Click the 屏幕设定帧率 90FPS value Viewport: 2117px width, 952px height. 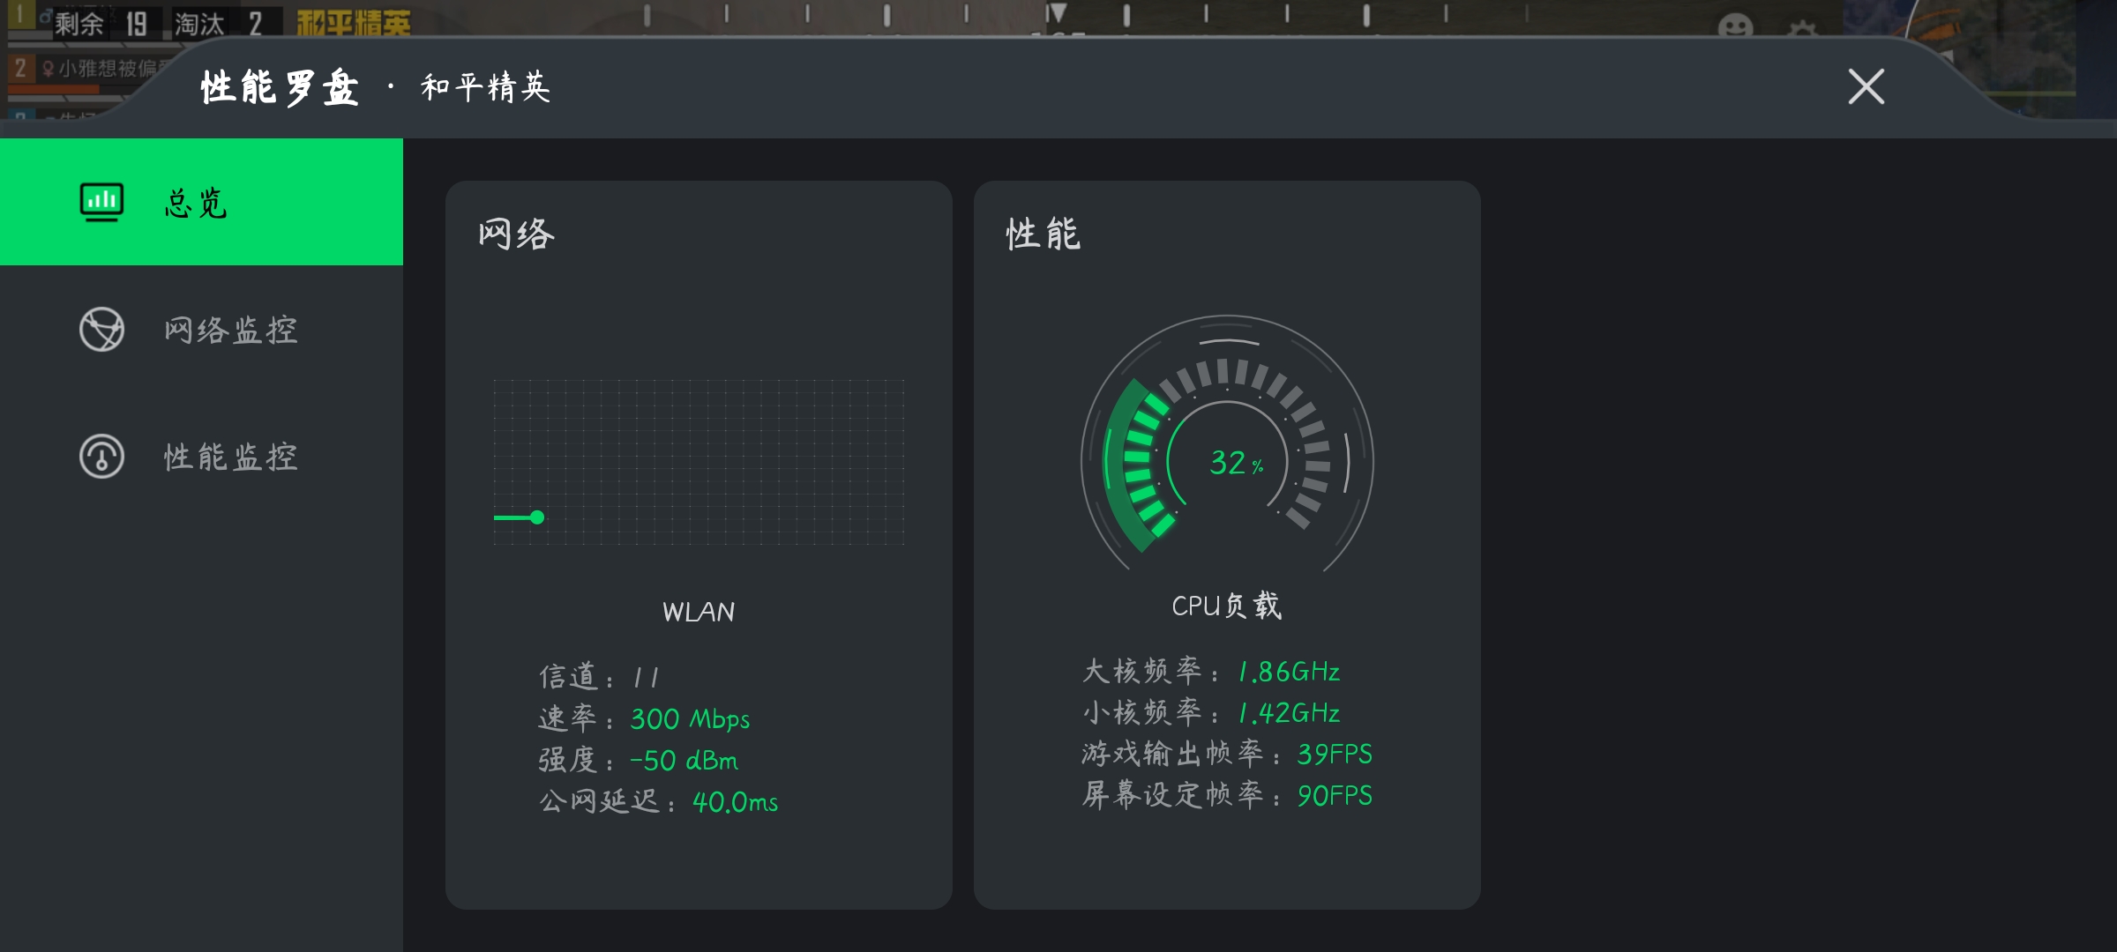click(1334, 796)
